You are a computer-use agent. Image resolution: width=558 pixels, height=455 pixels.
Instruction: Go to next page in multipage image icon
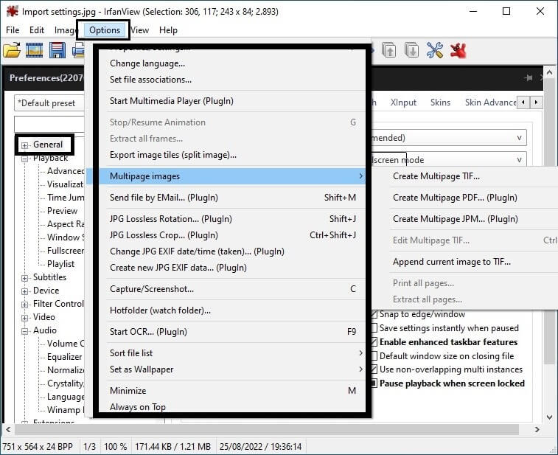pos(412,50)
